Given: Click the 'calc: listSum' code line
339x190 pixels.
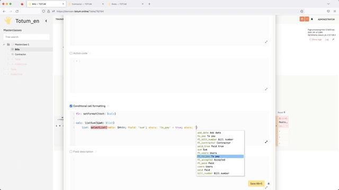Looking at the screenshot, I should point(95,123).
